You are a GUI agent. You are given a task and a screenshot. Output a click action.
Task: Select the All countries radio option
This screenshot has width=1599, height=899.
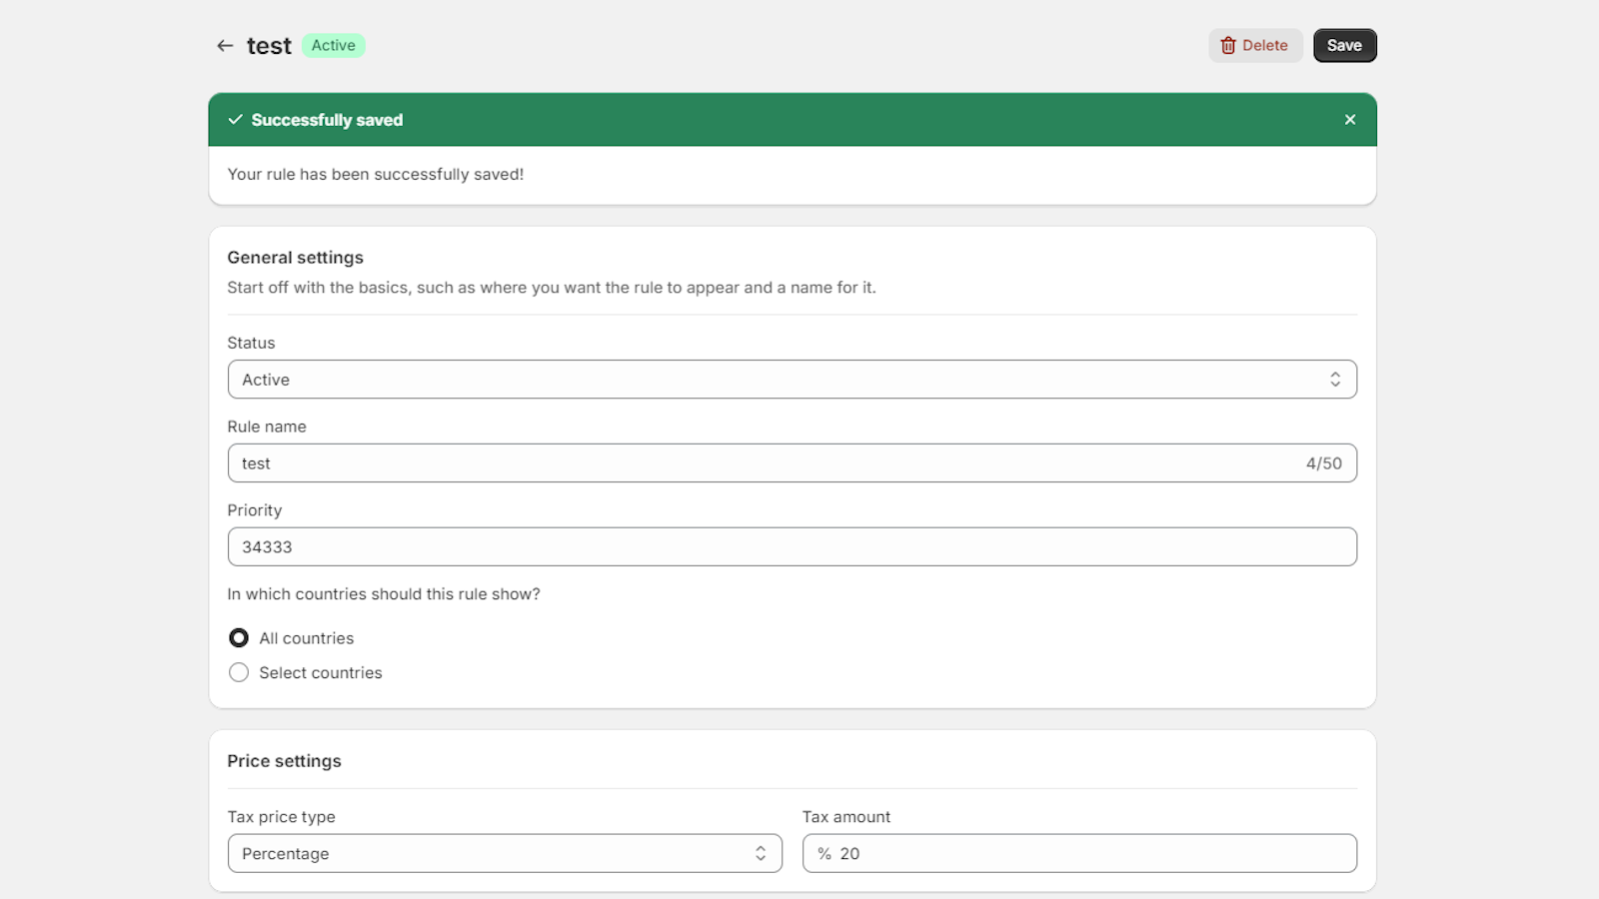click(239, 638)
